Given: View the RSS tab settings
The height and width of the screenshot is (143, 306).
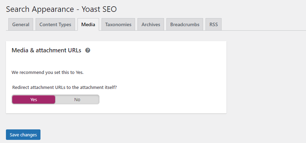Looking at the screenshot, I should pyautogui.click(x=214, y=24).
